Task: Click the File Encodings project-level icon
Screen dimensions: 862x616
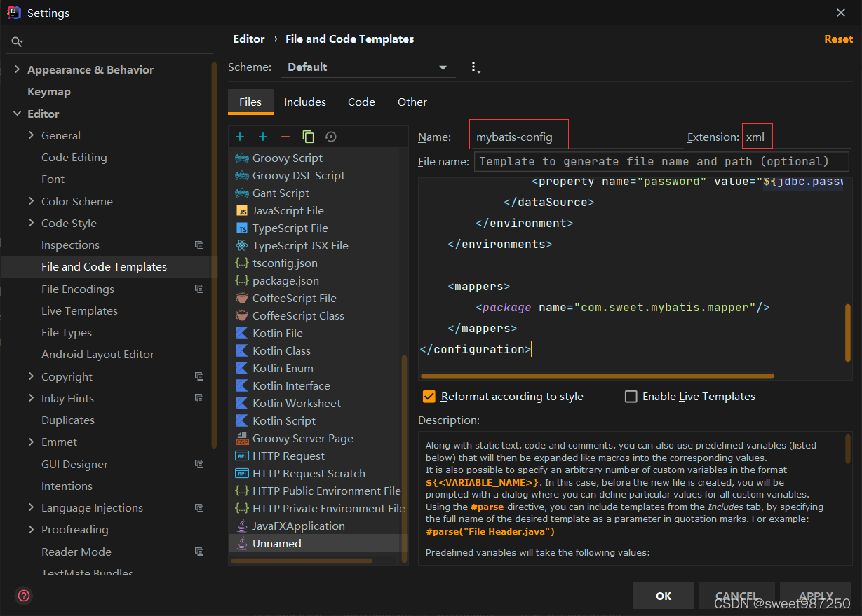Action: coord(199,289)
